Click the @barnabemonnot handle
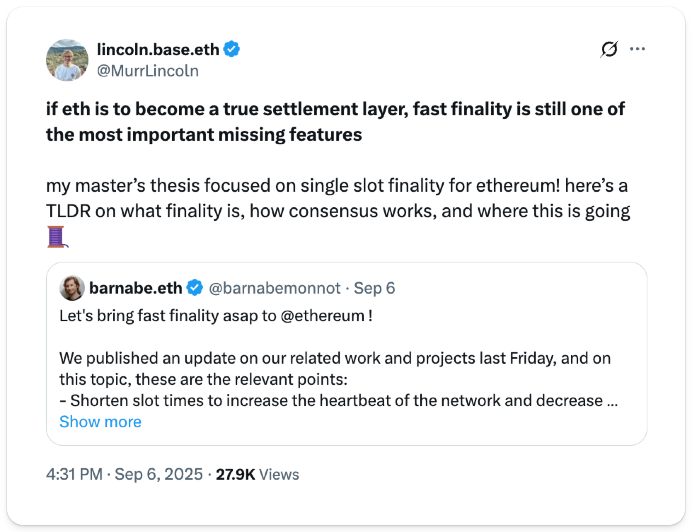692x532 pixels. [275, 288]
